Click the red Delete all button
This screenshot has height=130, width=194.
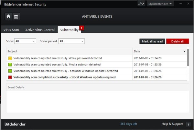tap(178, 41)
